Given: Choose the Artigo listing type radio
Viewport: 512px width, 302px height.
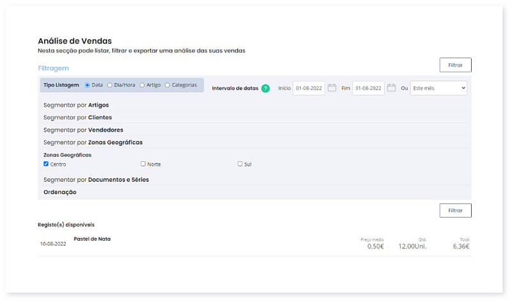Looking at the screenshot, I should (x=142, y=85).
